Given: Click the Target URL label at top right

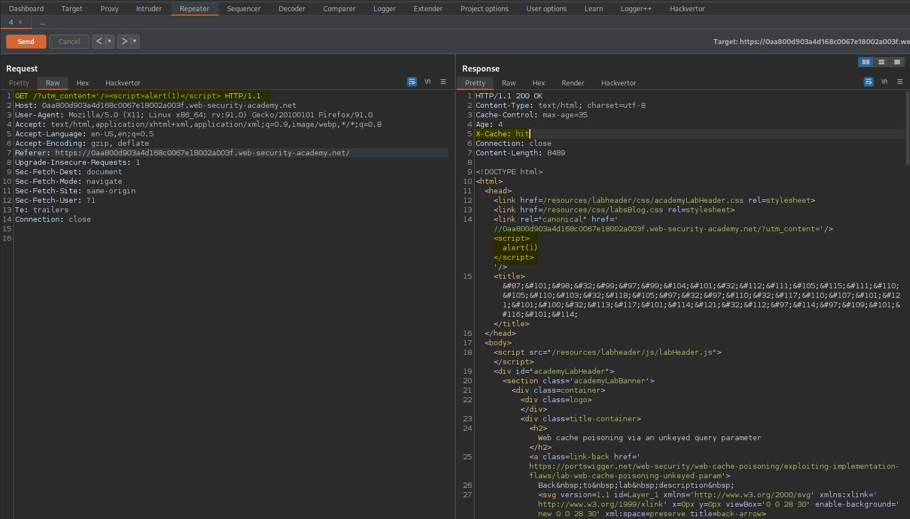Looking at the screenshot, I should (811, 41).
